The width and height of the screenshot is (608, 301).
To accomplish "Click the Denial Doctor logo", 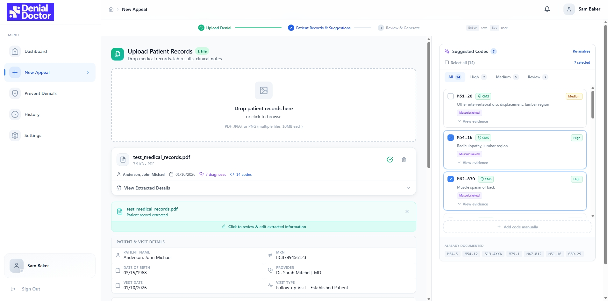I will coord(30,12).
